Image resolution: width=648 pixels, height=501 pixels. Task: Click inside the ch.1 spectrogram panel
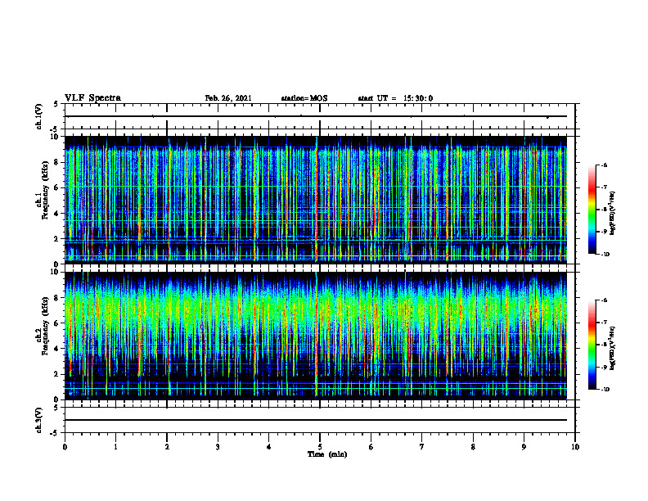point(316,200)
